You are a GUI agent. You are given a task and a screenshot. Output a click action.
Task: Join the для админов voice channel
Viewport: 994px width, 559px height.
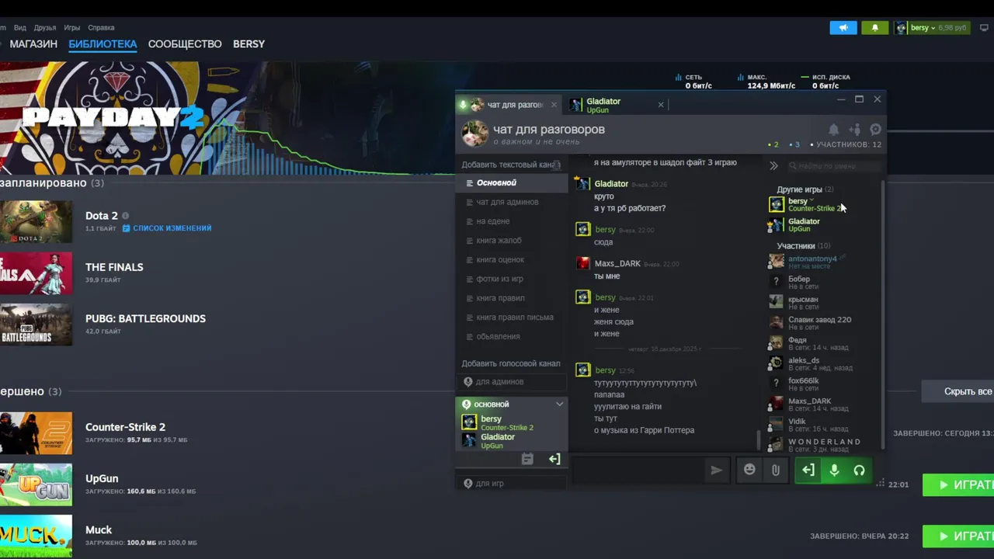[512, 382]
